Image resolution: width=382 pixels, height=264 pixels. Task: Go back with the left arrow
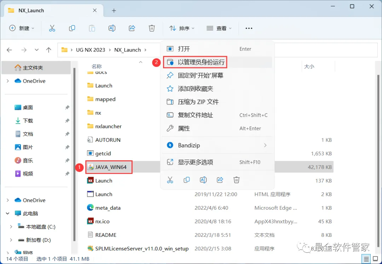(x=9, y=50)
